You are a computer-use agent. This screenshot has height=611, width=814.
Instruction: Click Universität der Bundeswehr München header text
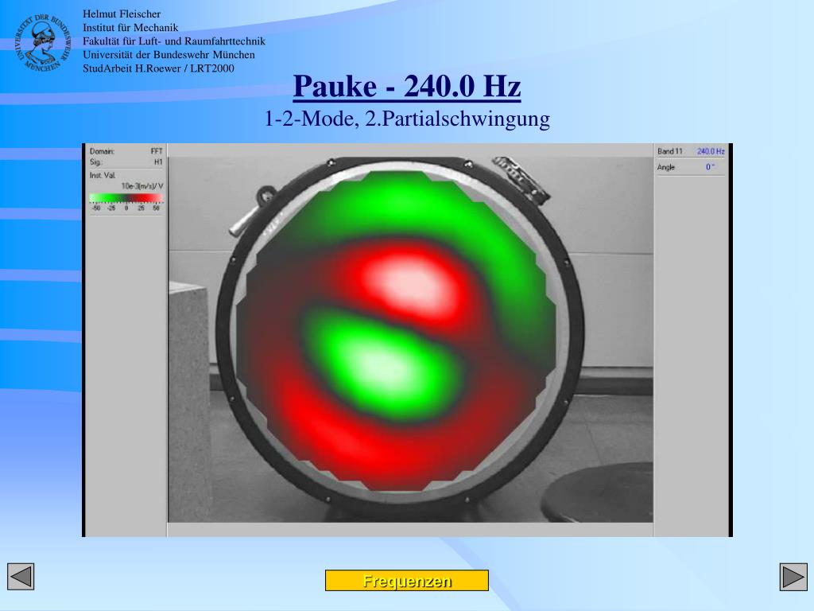(169, 55)
